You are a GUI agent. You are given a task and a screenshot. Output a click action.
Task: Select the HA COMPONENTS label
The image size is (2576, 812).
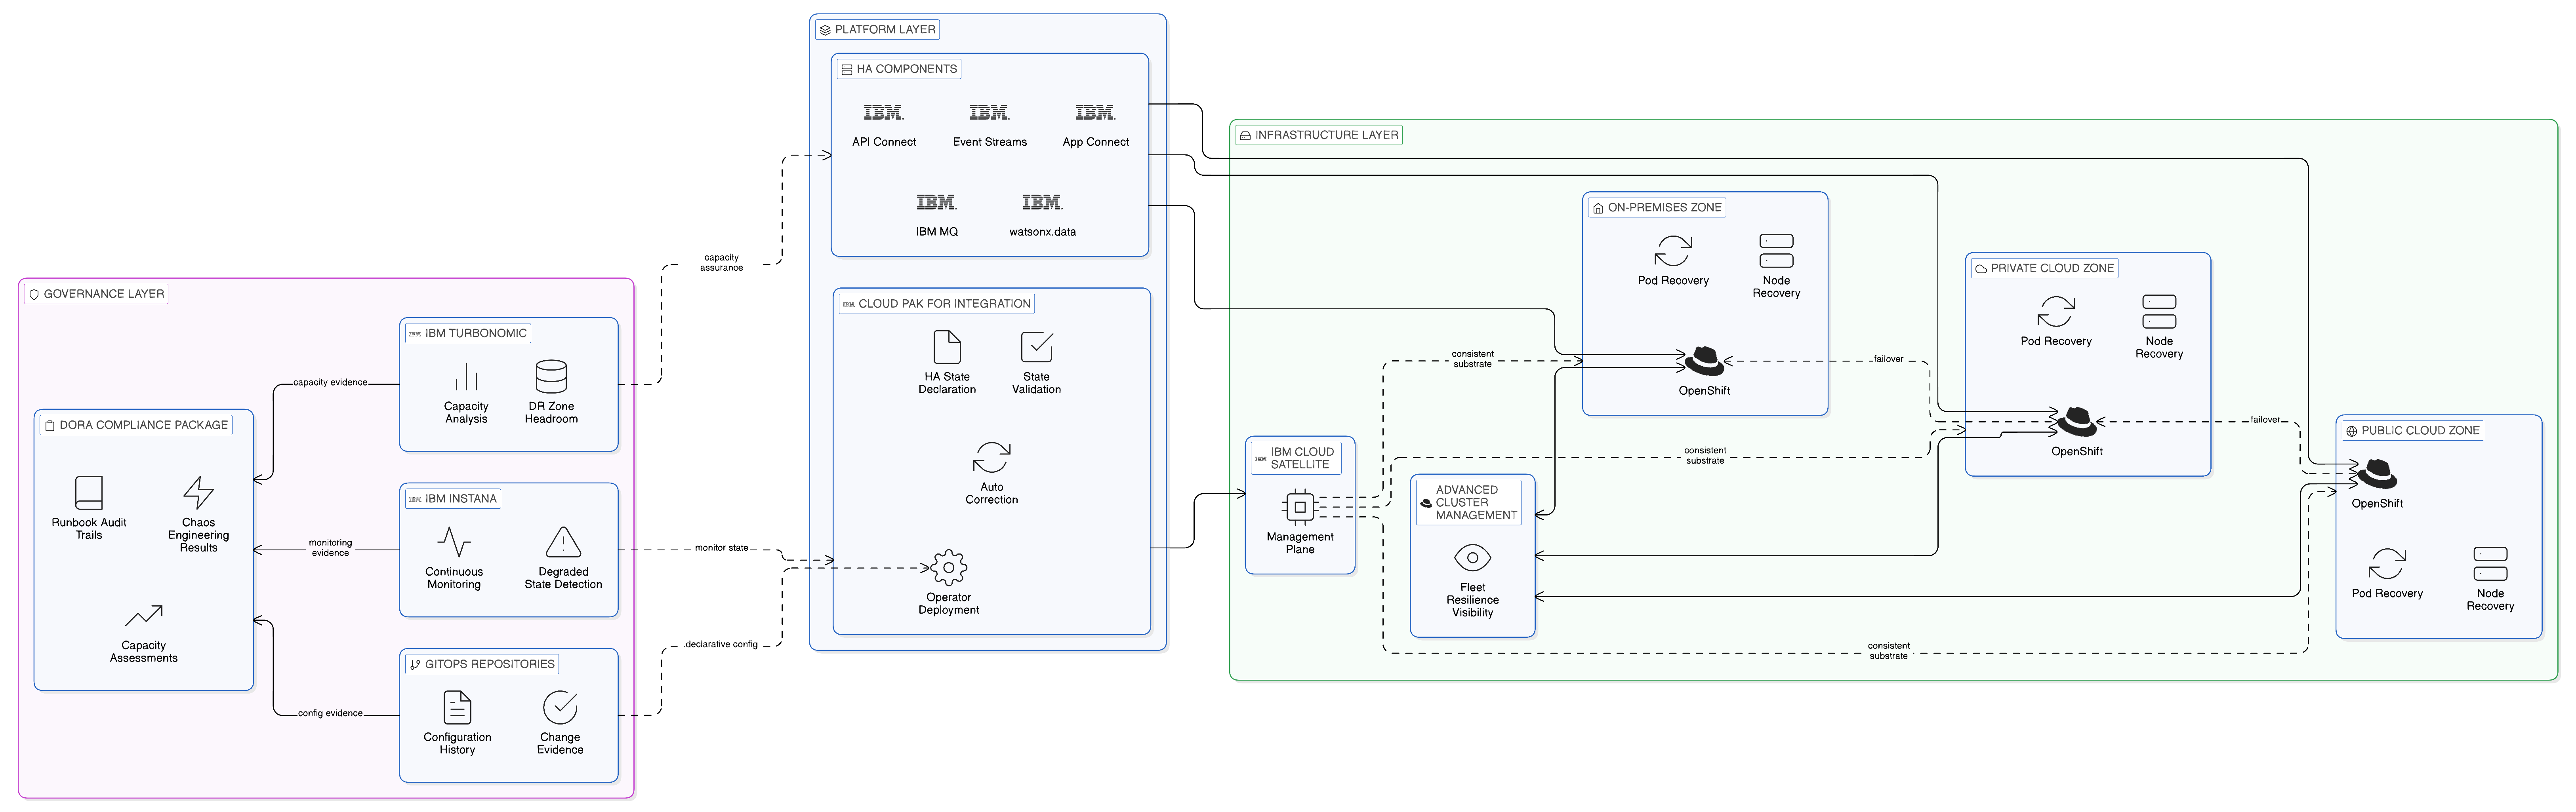[x=899, y=69]
